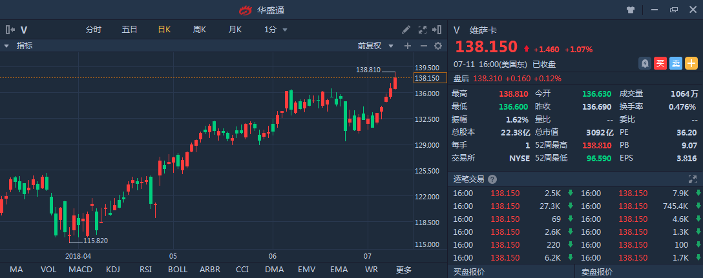
Task: Click the 27.3K trade volume entry
Action: [x=551, y=206]
